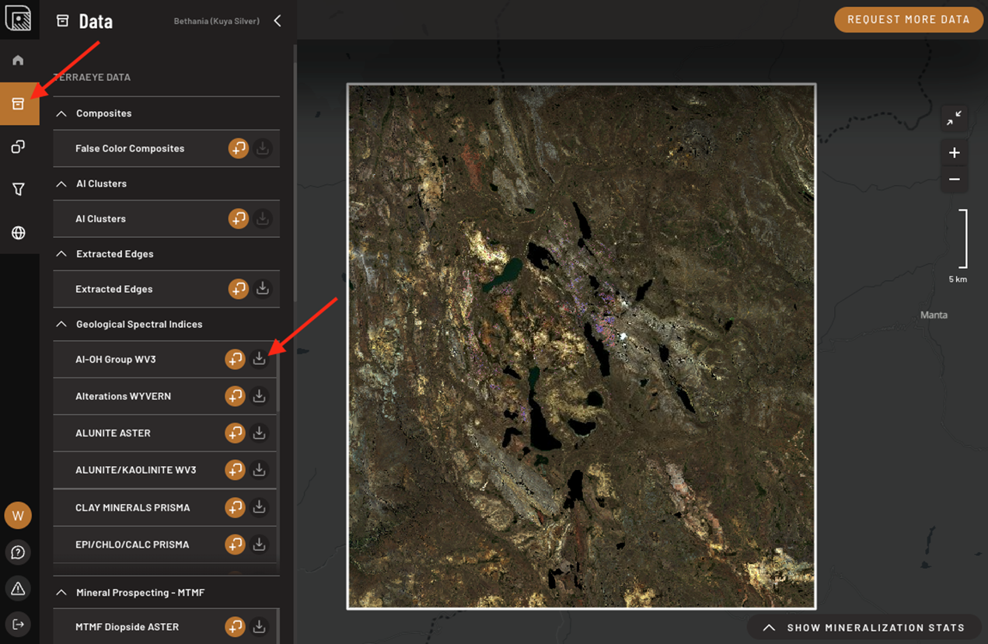The height and width of the screenshot is (644, 988).
Task: Download the AI-OH Group WV3 dataset
Action: tap(260, 359)
